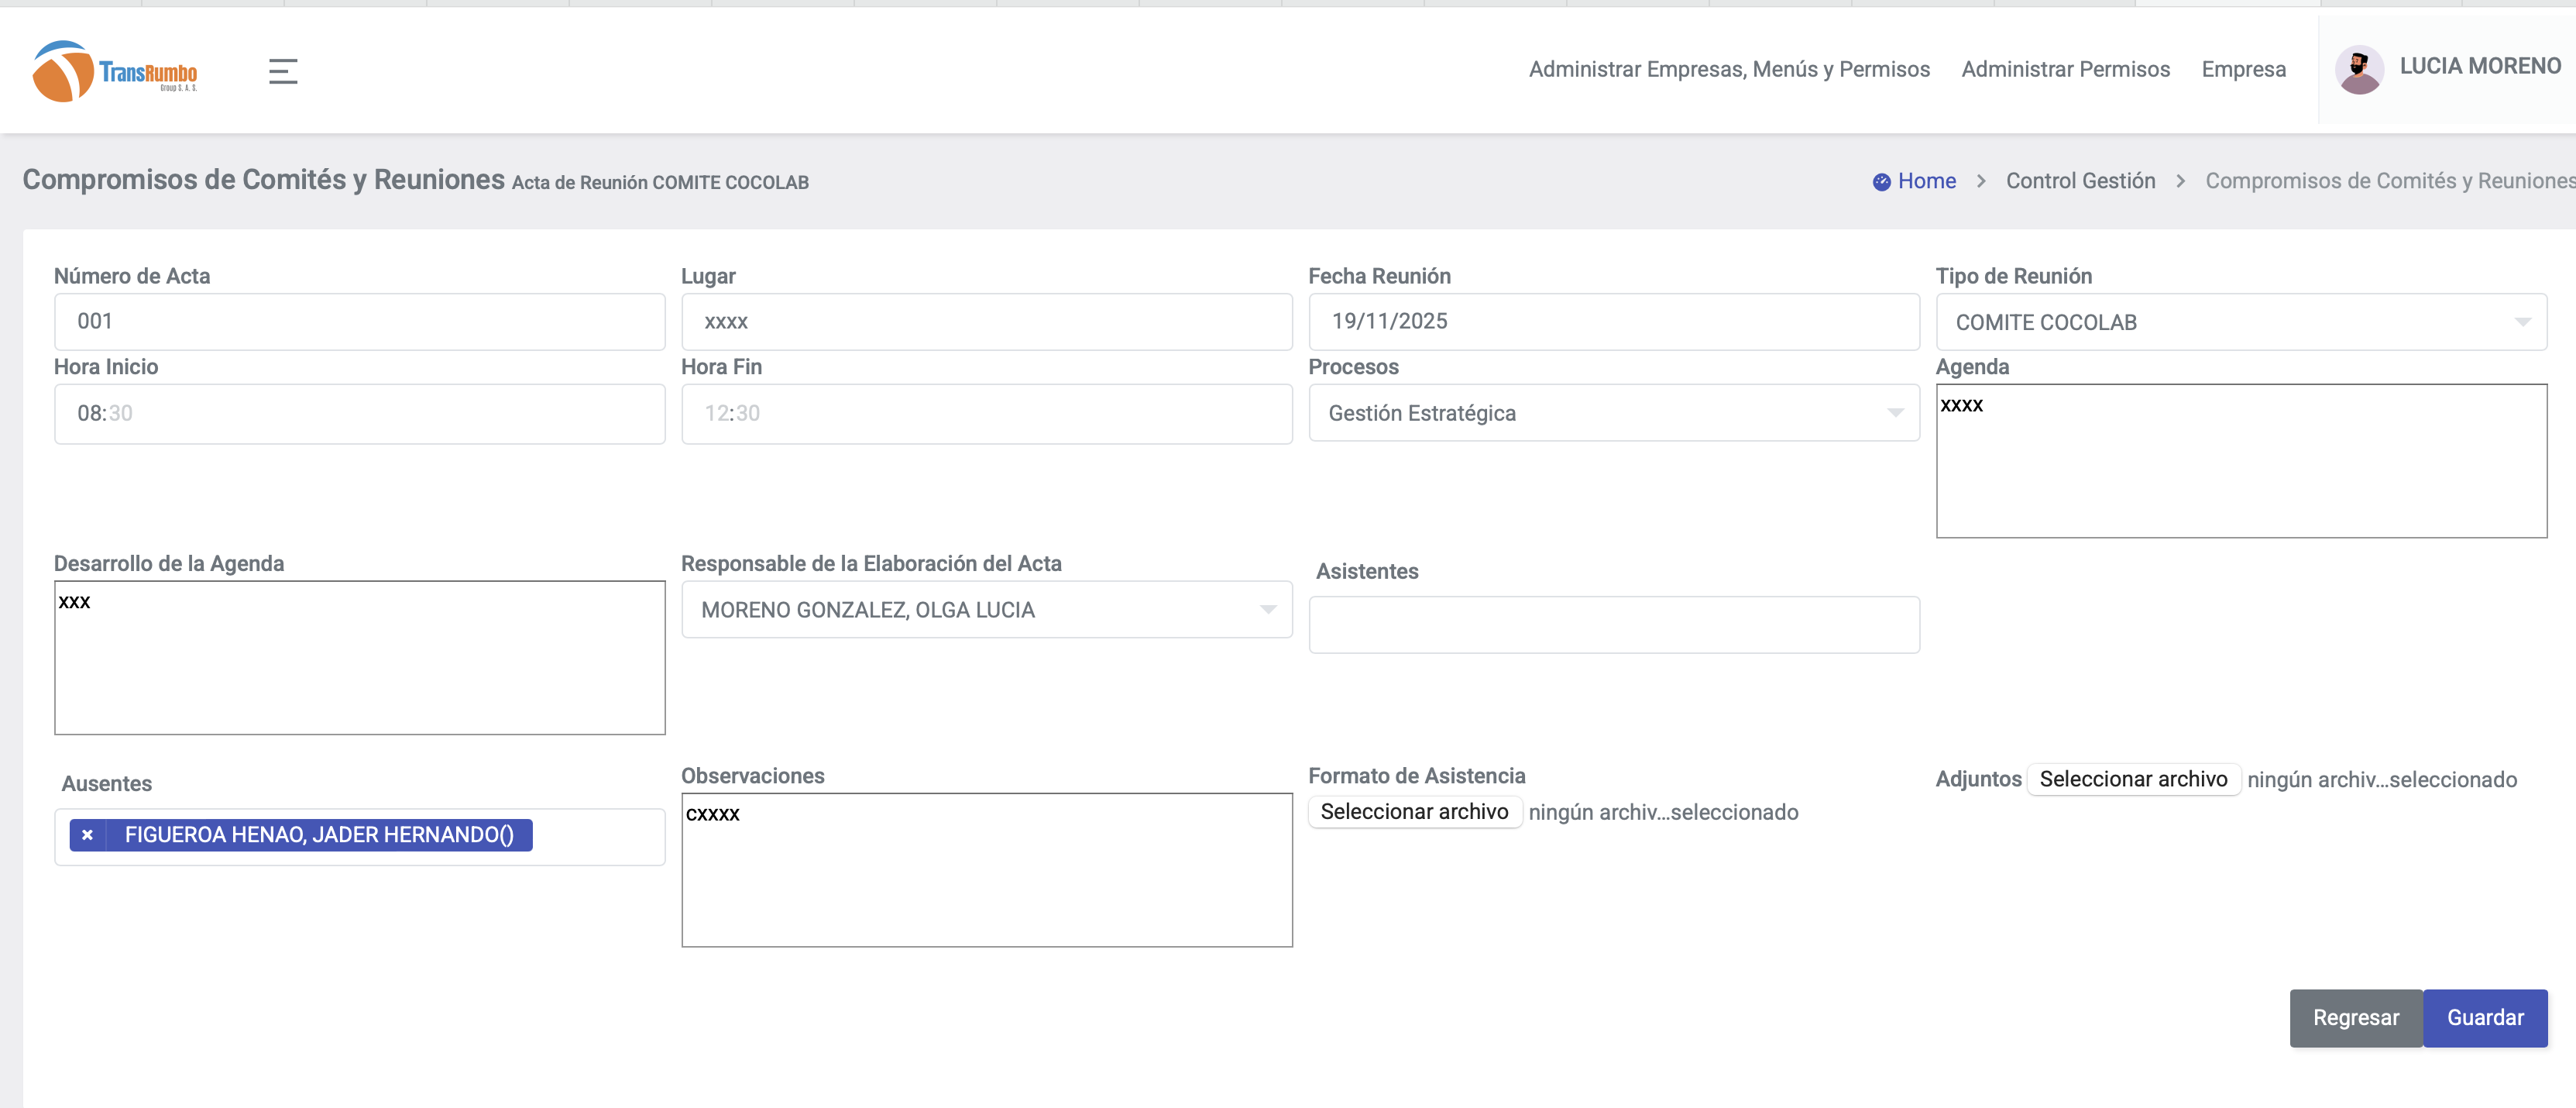2576x1108 pixels.
Task: Choose file for Formato de Asistencia
Action: pos(1414,812)
